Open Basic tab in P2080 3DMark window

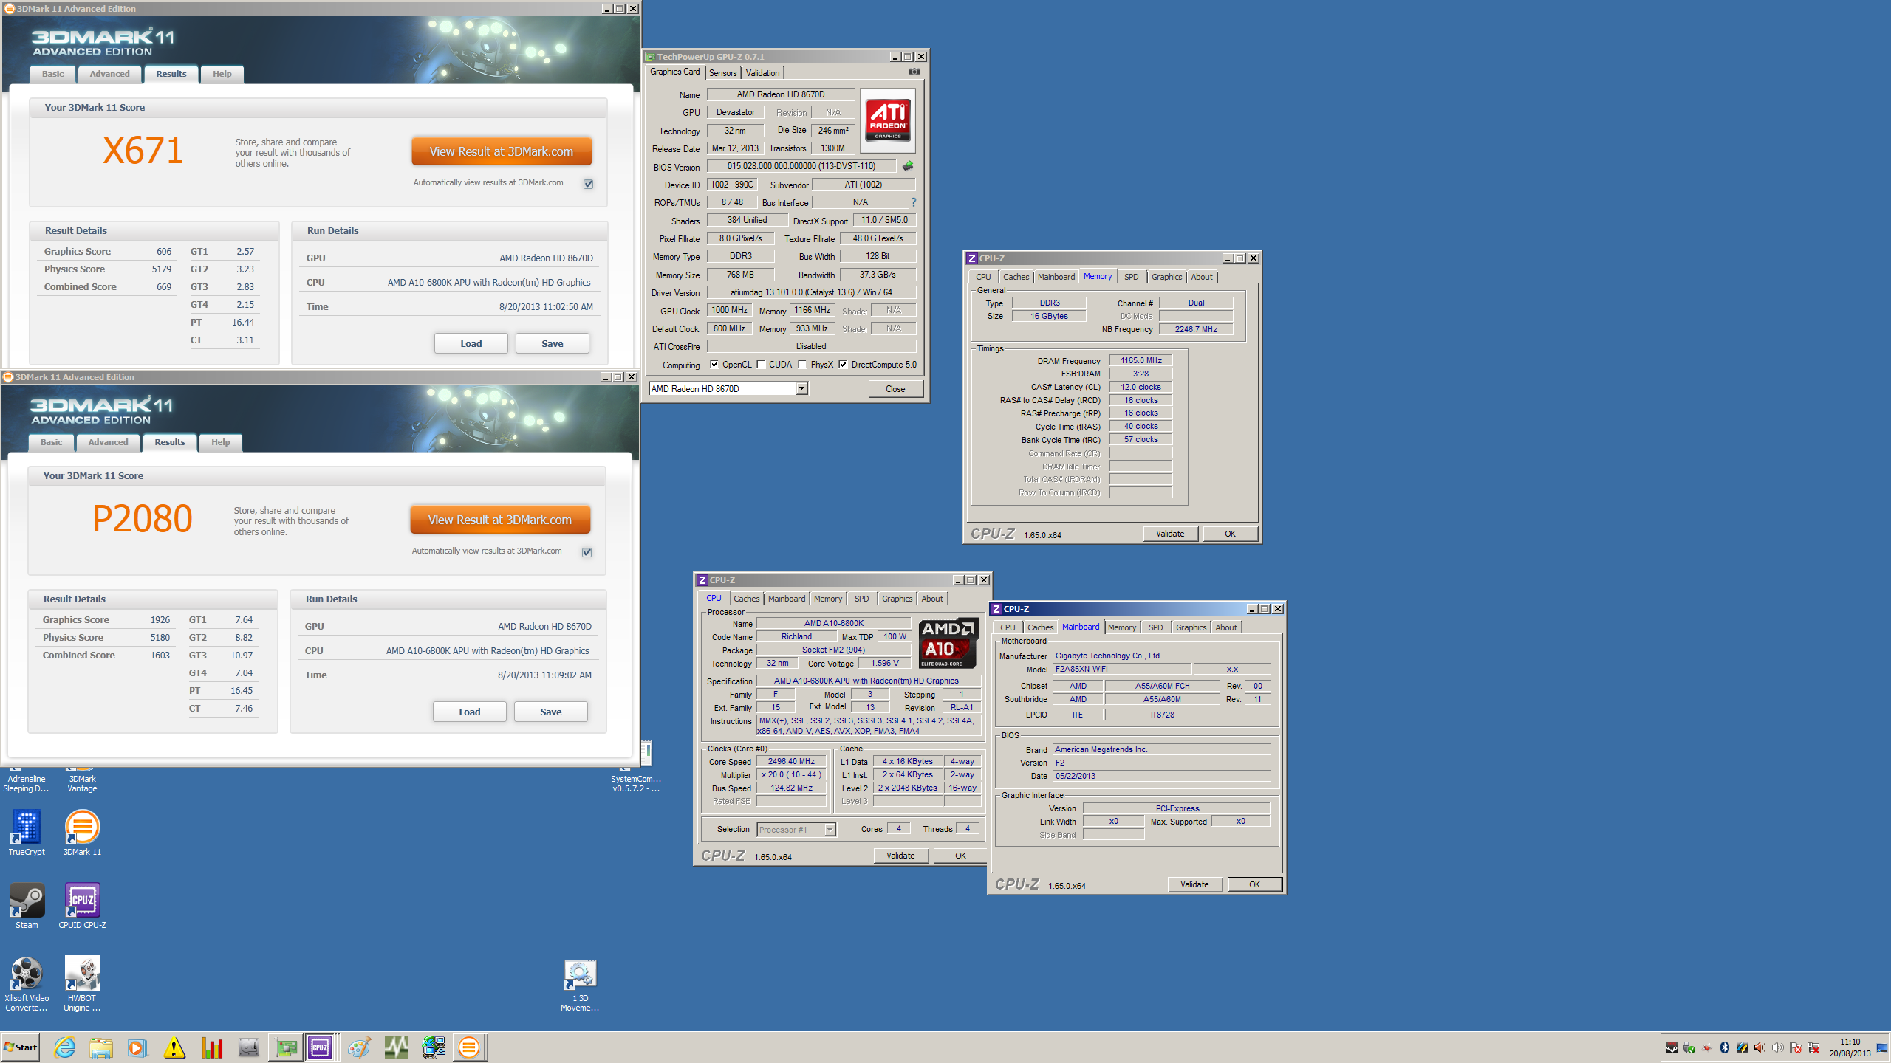52,442
